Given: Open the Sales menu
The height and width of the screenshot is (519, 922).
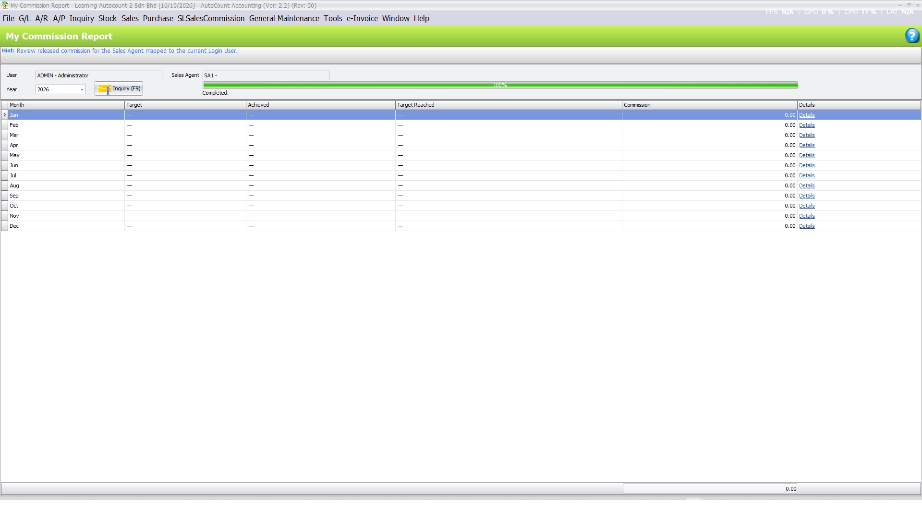Looking at the screenshot, I should pos(130,18).
